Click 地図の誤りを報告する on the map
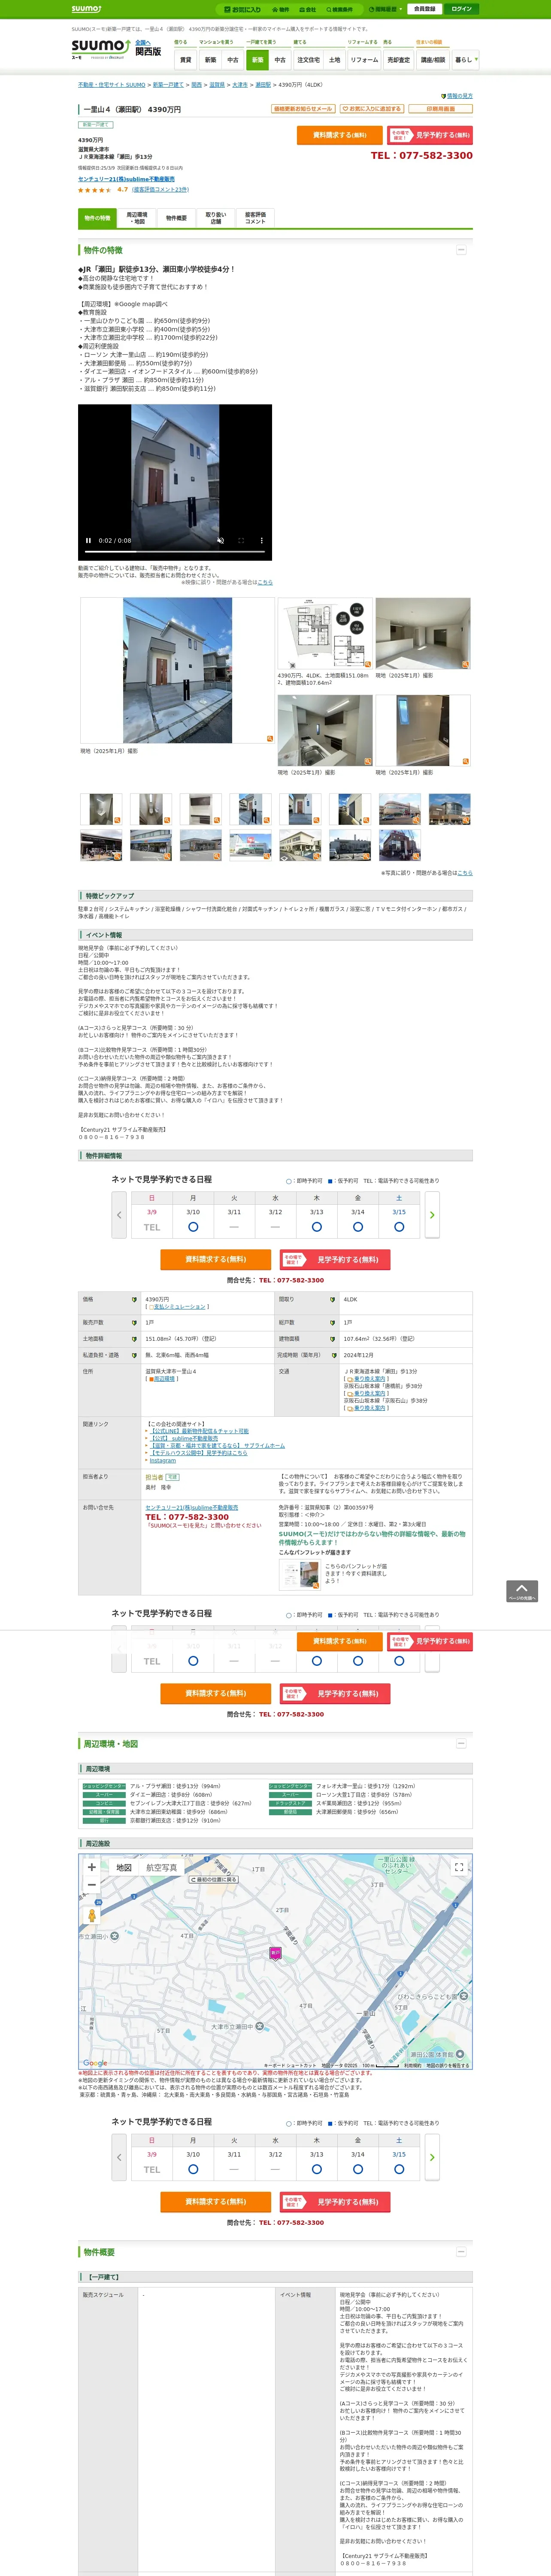 pos(447,2065)
